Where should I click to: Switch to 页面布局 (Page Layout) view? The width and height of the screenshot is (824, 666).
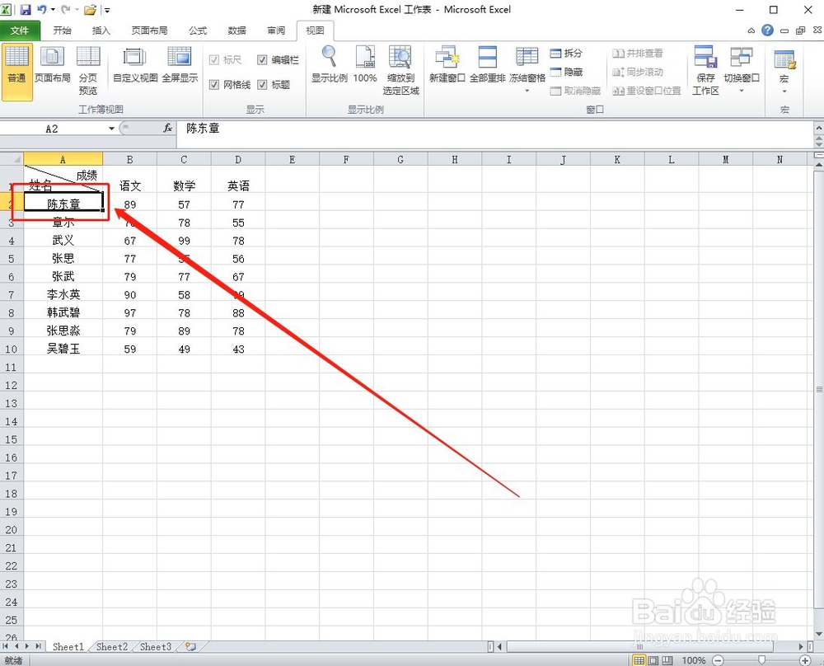click(x=51, y=66)
